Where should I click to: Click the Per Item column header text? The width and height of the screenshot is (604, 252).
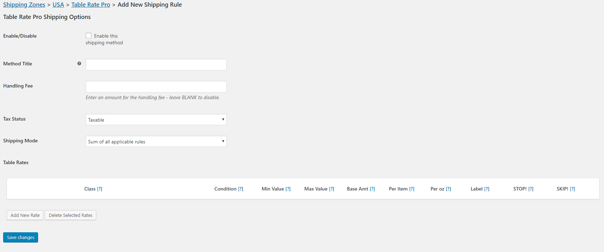(x=398, y=189)
